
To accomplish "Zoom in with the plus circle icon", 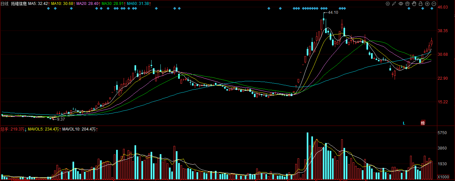I will pos(427,4).
